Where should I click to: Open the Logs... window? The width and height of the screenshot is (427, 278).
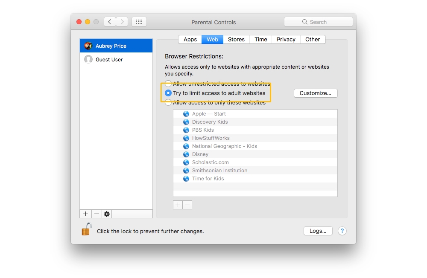318,231
